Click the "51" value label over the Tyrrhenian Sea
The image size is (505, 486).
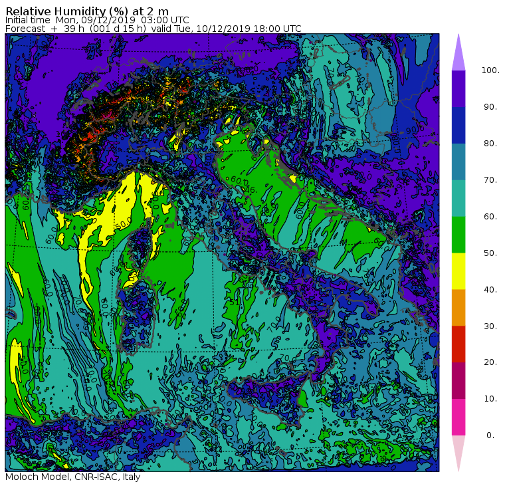pyautogui.click(x=235, y=303)
